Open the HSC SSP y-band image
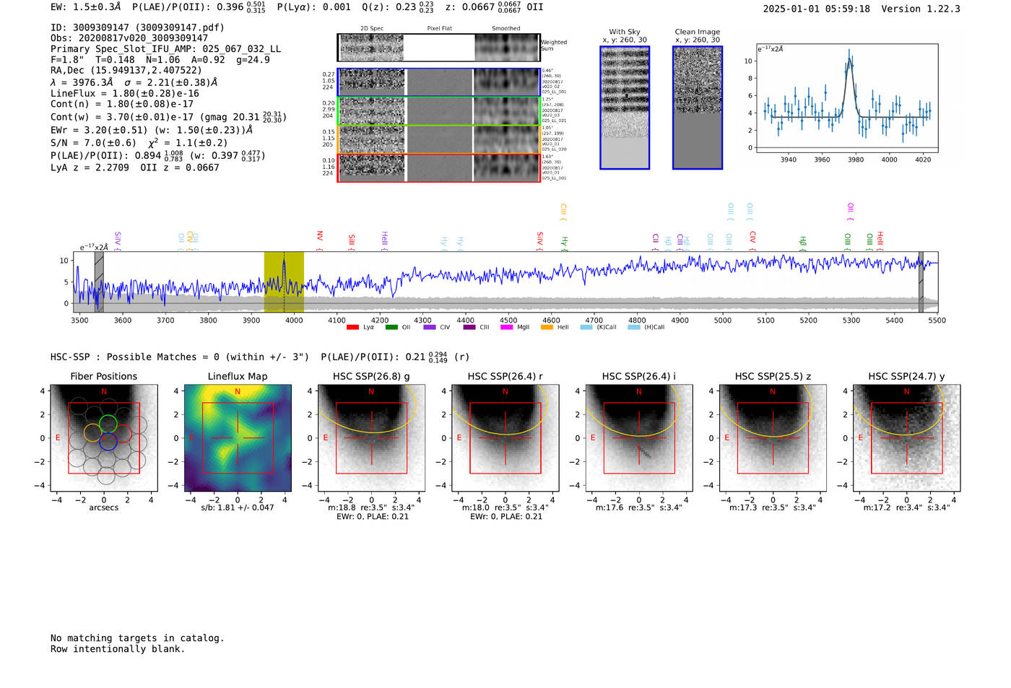 tap(906, 438)
